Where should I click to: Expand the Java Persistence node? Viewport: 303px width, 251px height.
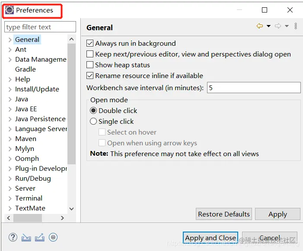pos(10,119)
